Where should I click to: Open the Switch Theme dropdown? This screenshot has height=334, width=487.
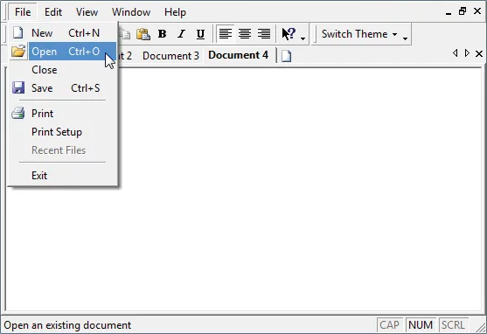(359, 34)
